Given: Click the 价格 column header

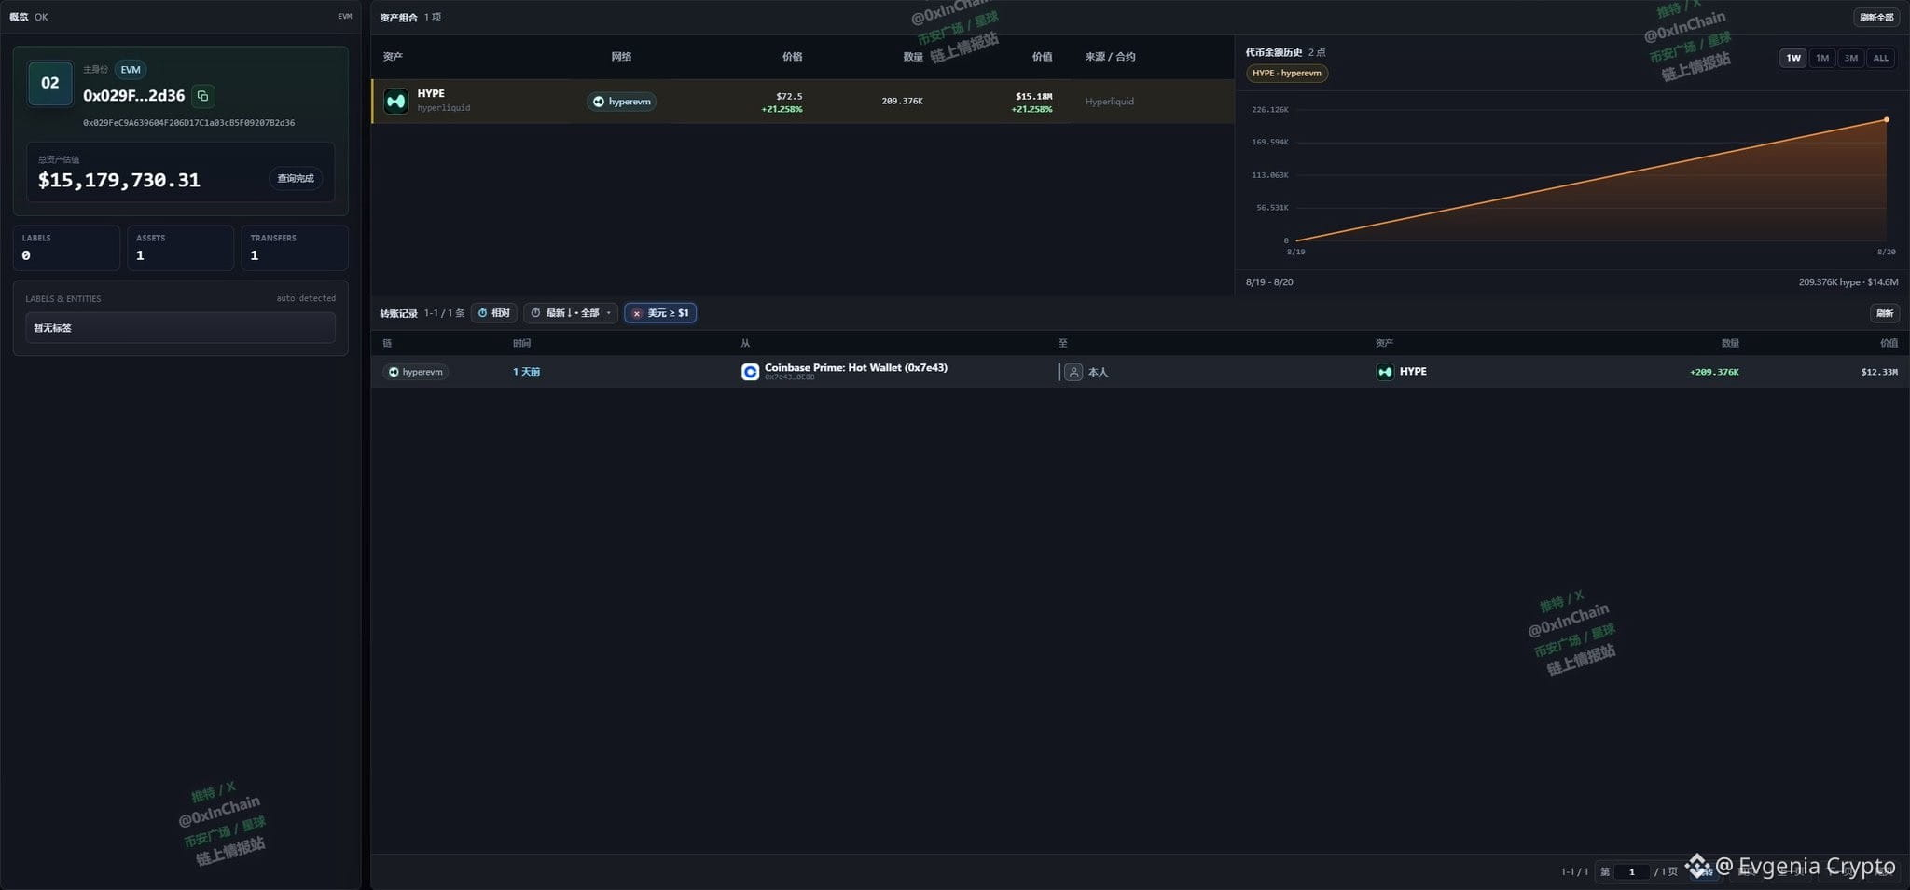Looking at the screenshot, I should point(792,57).
